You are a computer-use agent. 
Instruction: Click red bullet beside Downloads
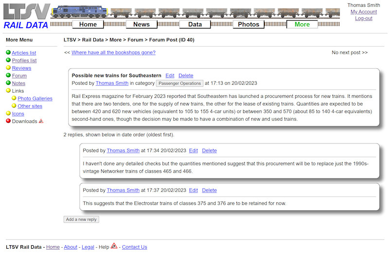click(x=8, y=121)
